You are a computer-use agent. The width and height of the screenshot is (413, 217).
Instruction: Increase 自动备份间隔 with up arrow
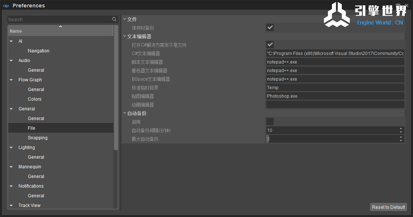(x=401, y=129)
